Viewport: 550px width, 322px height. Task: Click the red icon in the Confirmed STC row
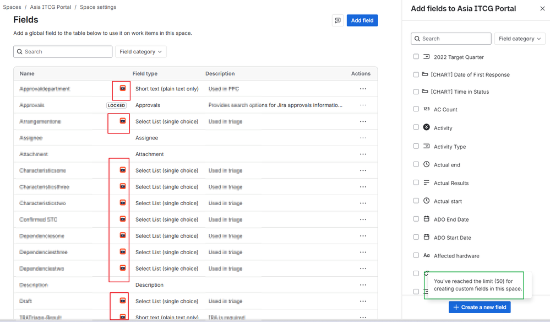[123, 219]
